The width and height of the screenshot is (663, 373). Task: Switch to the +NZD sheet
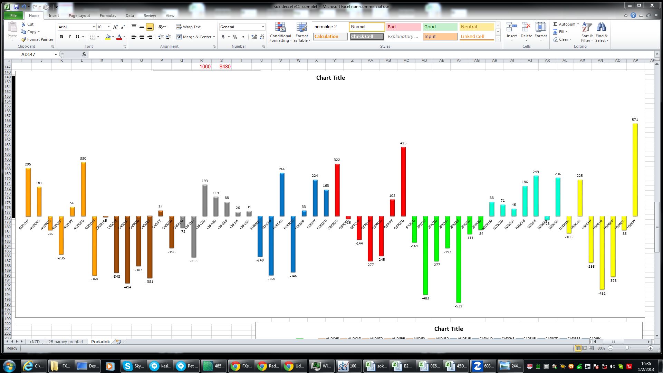coord(34,342)
